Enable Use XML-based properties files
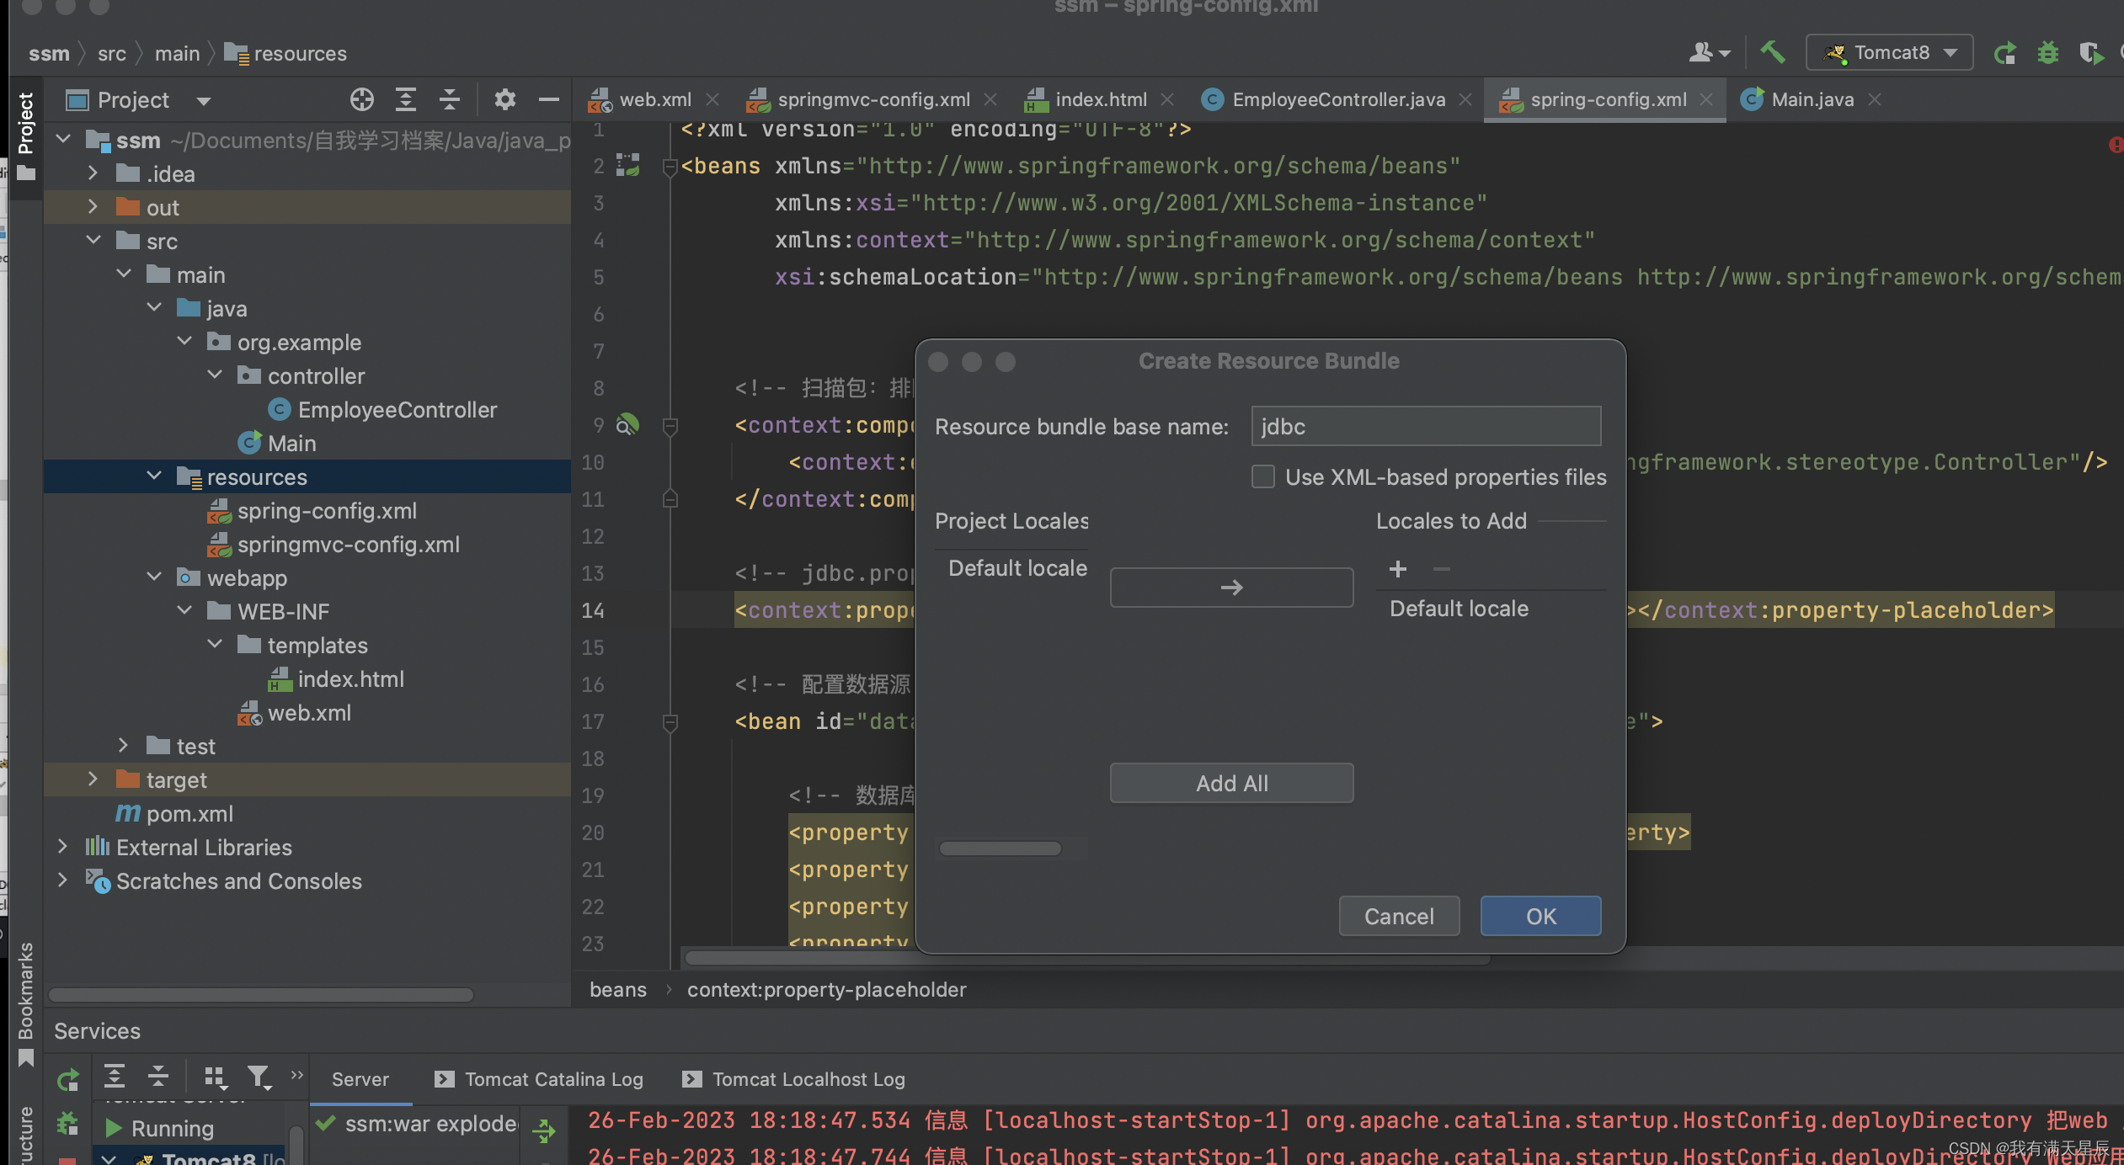Screen dimensions: 2124x1165 click(x=1262, y=477)
